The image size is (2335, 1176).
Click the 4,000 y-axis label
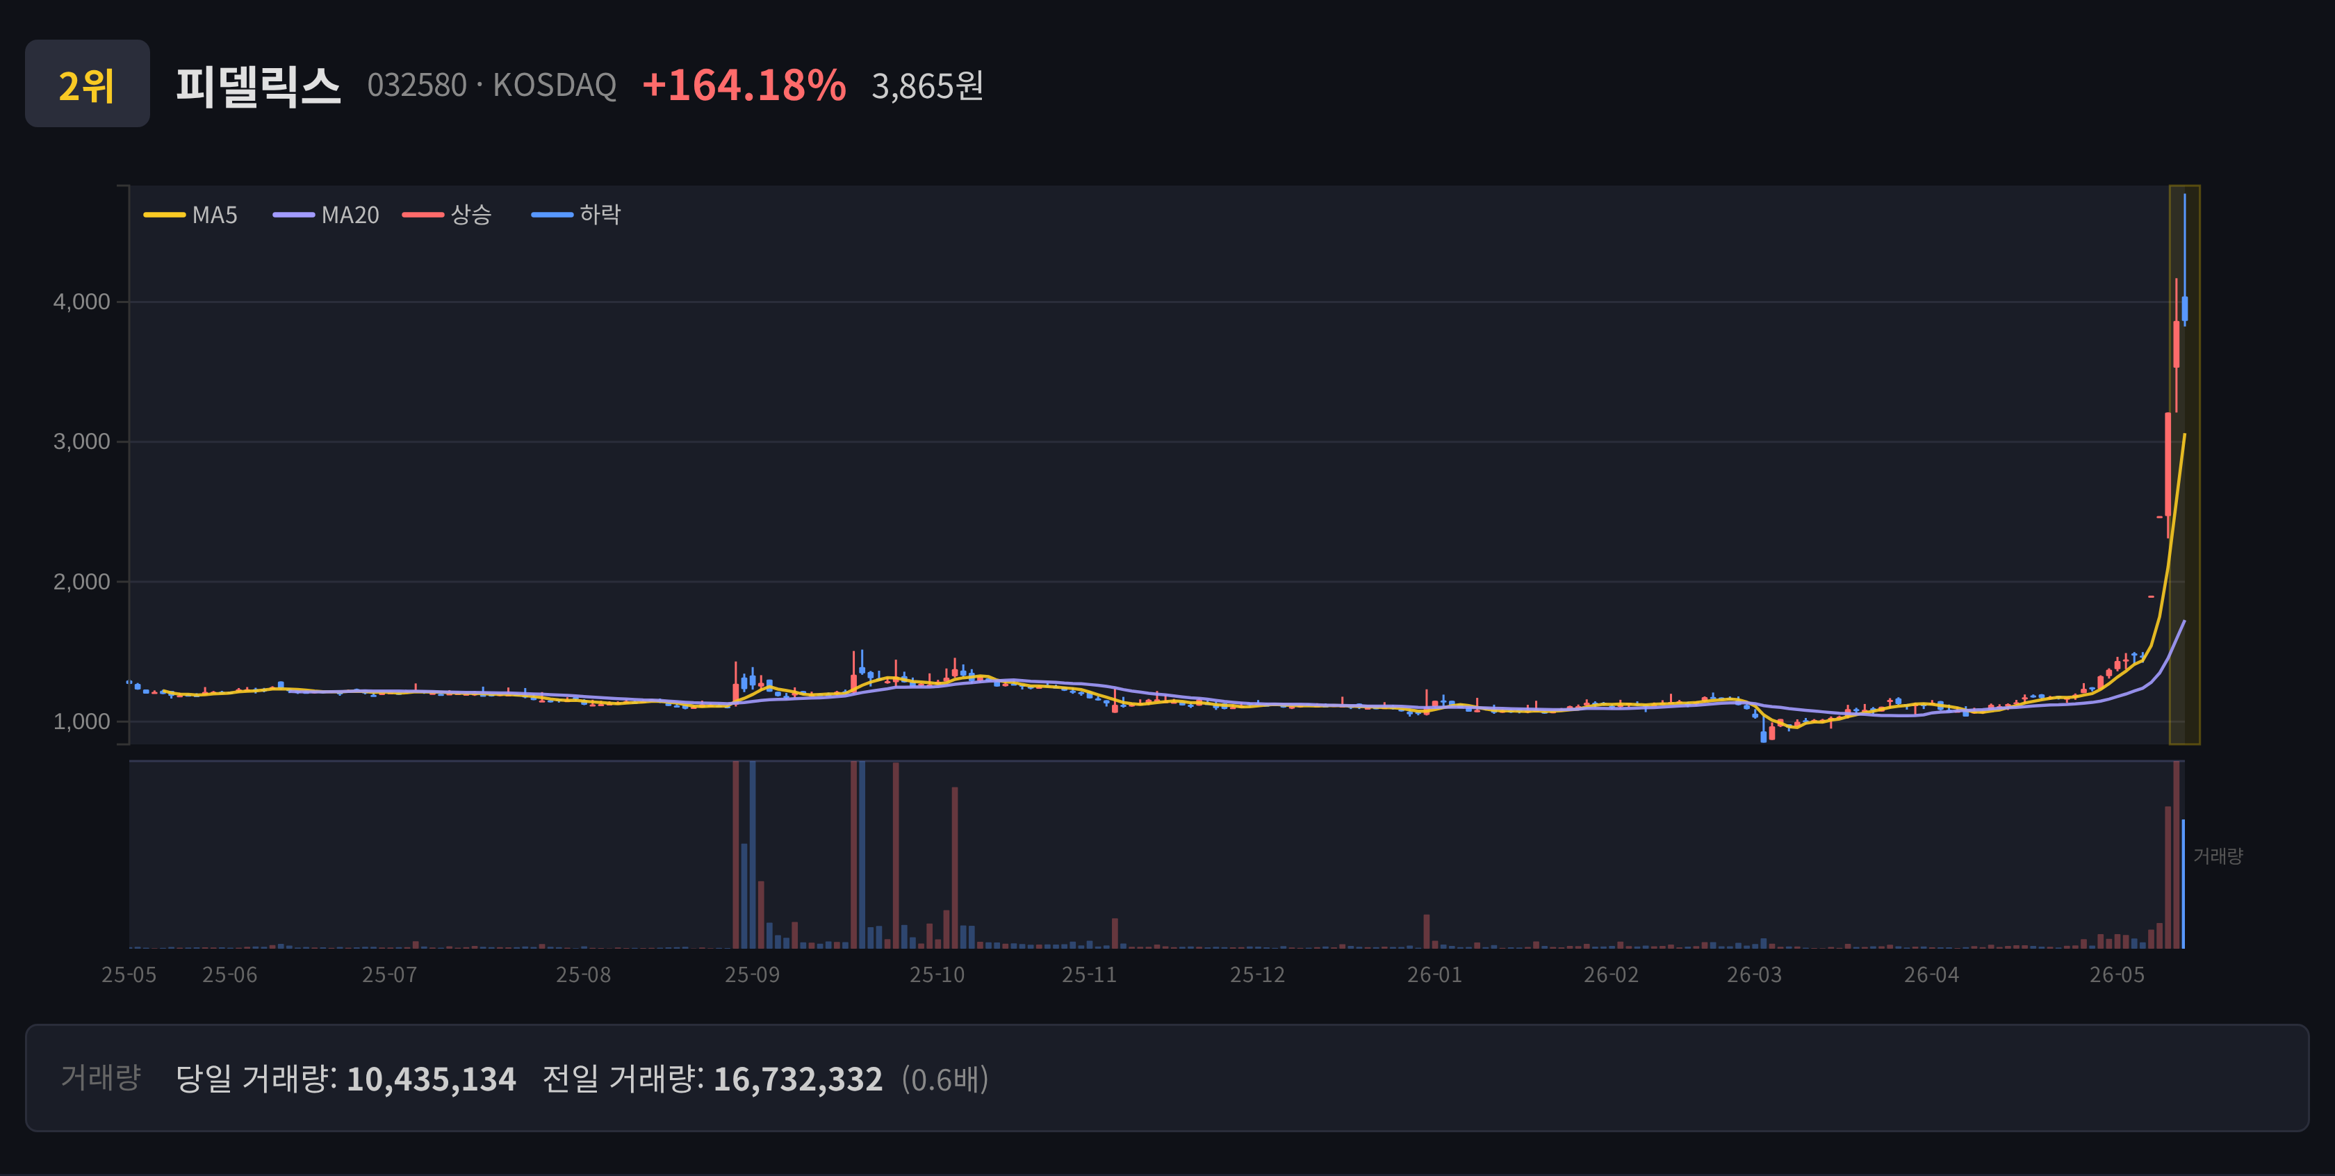[x=81, y=302]
